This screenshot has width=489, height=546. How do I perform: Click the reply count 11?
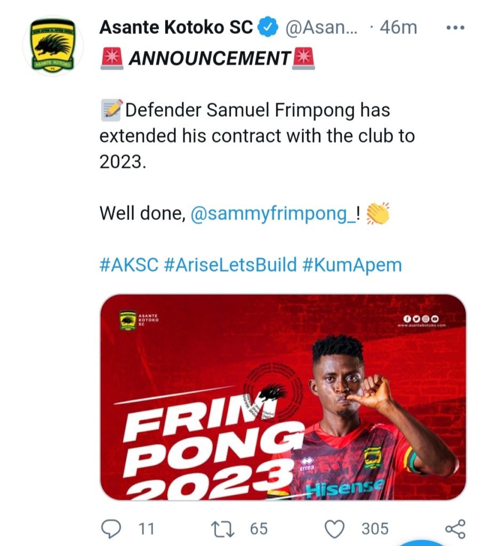tap(146, 528)
